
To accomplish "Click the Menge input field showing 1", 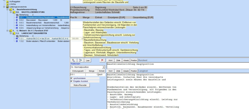I will (x=92, y=74).
